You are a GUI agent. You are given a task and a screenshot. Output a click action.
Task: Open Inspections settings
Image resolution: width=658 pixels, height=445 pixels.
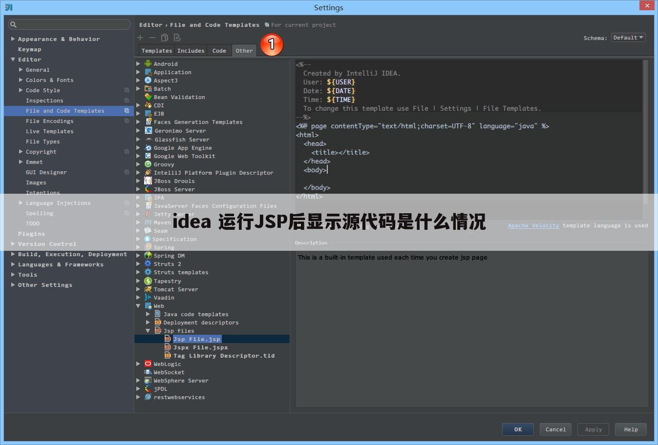44,101
